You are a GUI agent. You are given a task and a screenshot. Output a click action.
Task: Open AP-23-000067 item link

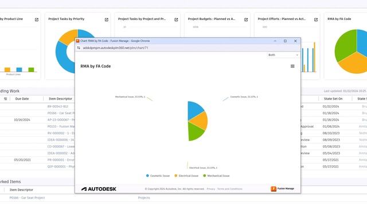(61, 120)
